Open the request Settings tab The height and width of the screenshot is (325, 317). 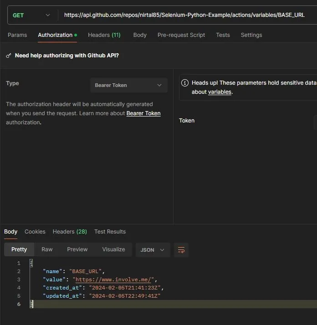click(251, 35)
